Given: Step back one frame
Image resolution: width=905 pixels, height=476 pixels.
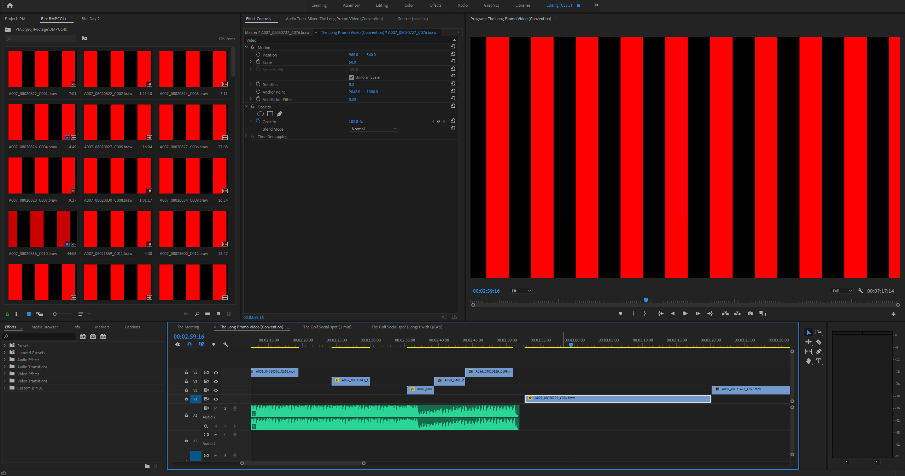Looking at the screenshot, I should tap(673, 314).
